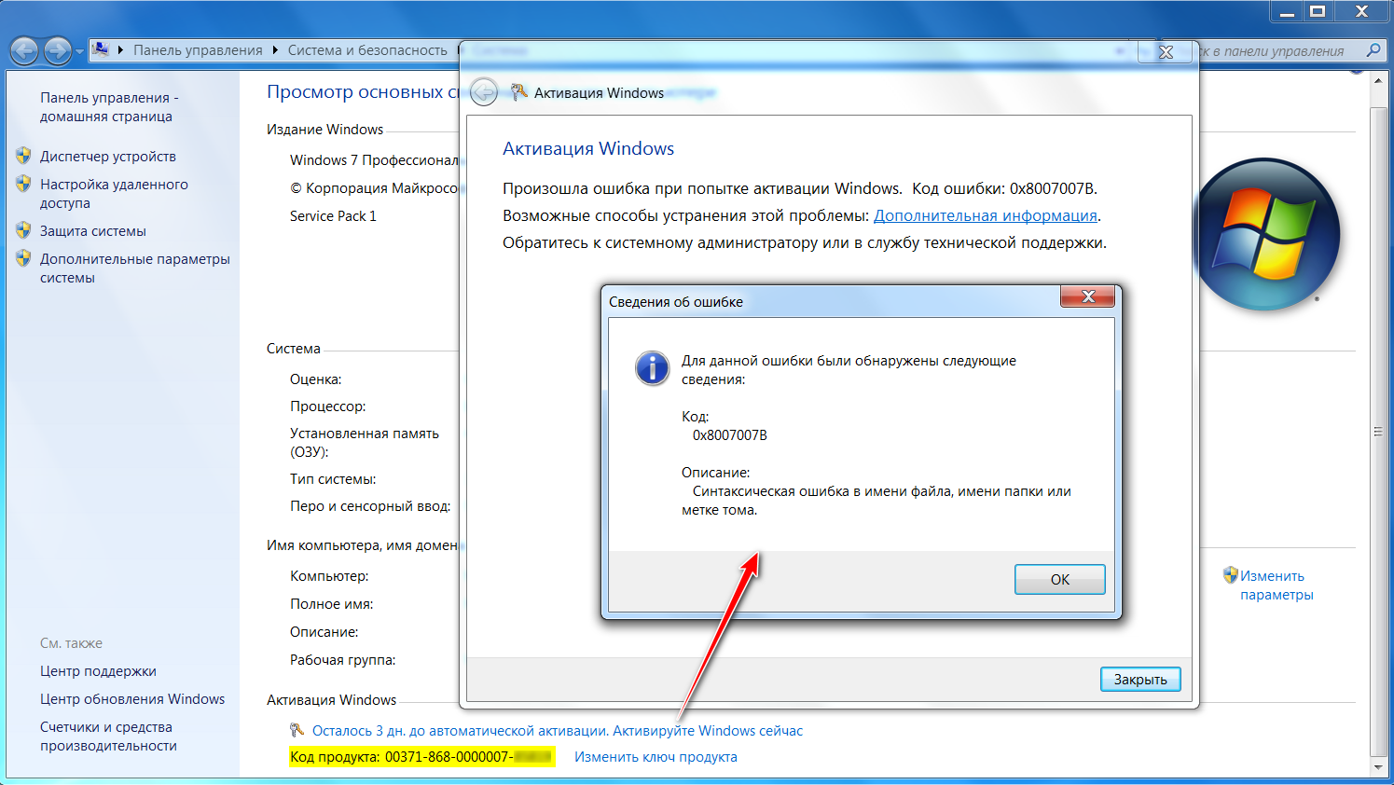Click 'Закрыть' button in activation window

(1140, 679)
